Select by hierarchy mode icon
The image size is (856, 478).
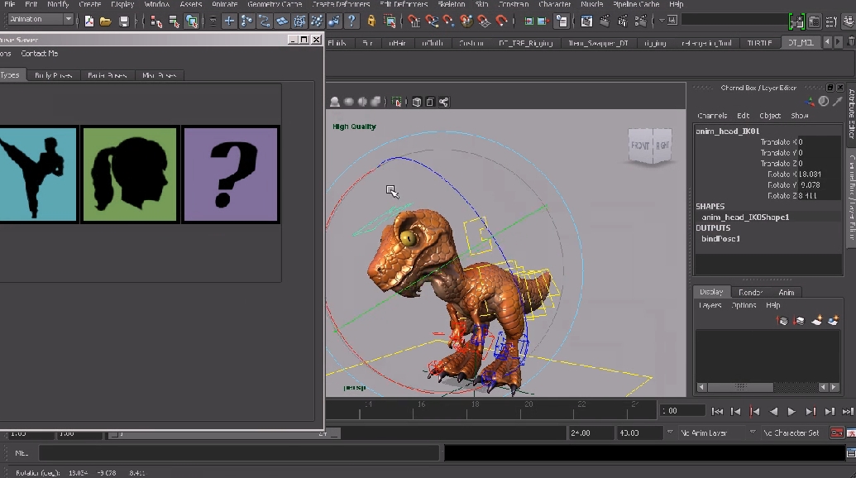tap(155, 22)
